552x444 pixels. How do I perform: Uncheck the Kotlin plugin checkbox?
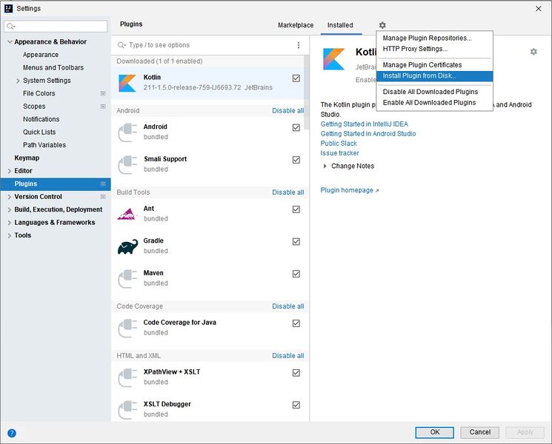[x=296, y=78]
